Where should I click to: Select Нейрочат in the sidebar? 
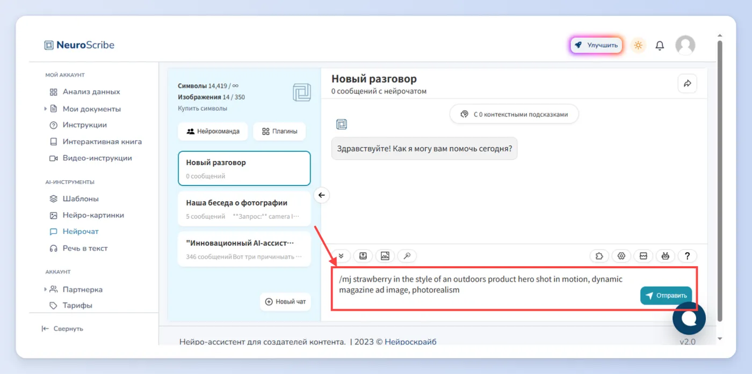click(x=74, y=232)
